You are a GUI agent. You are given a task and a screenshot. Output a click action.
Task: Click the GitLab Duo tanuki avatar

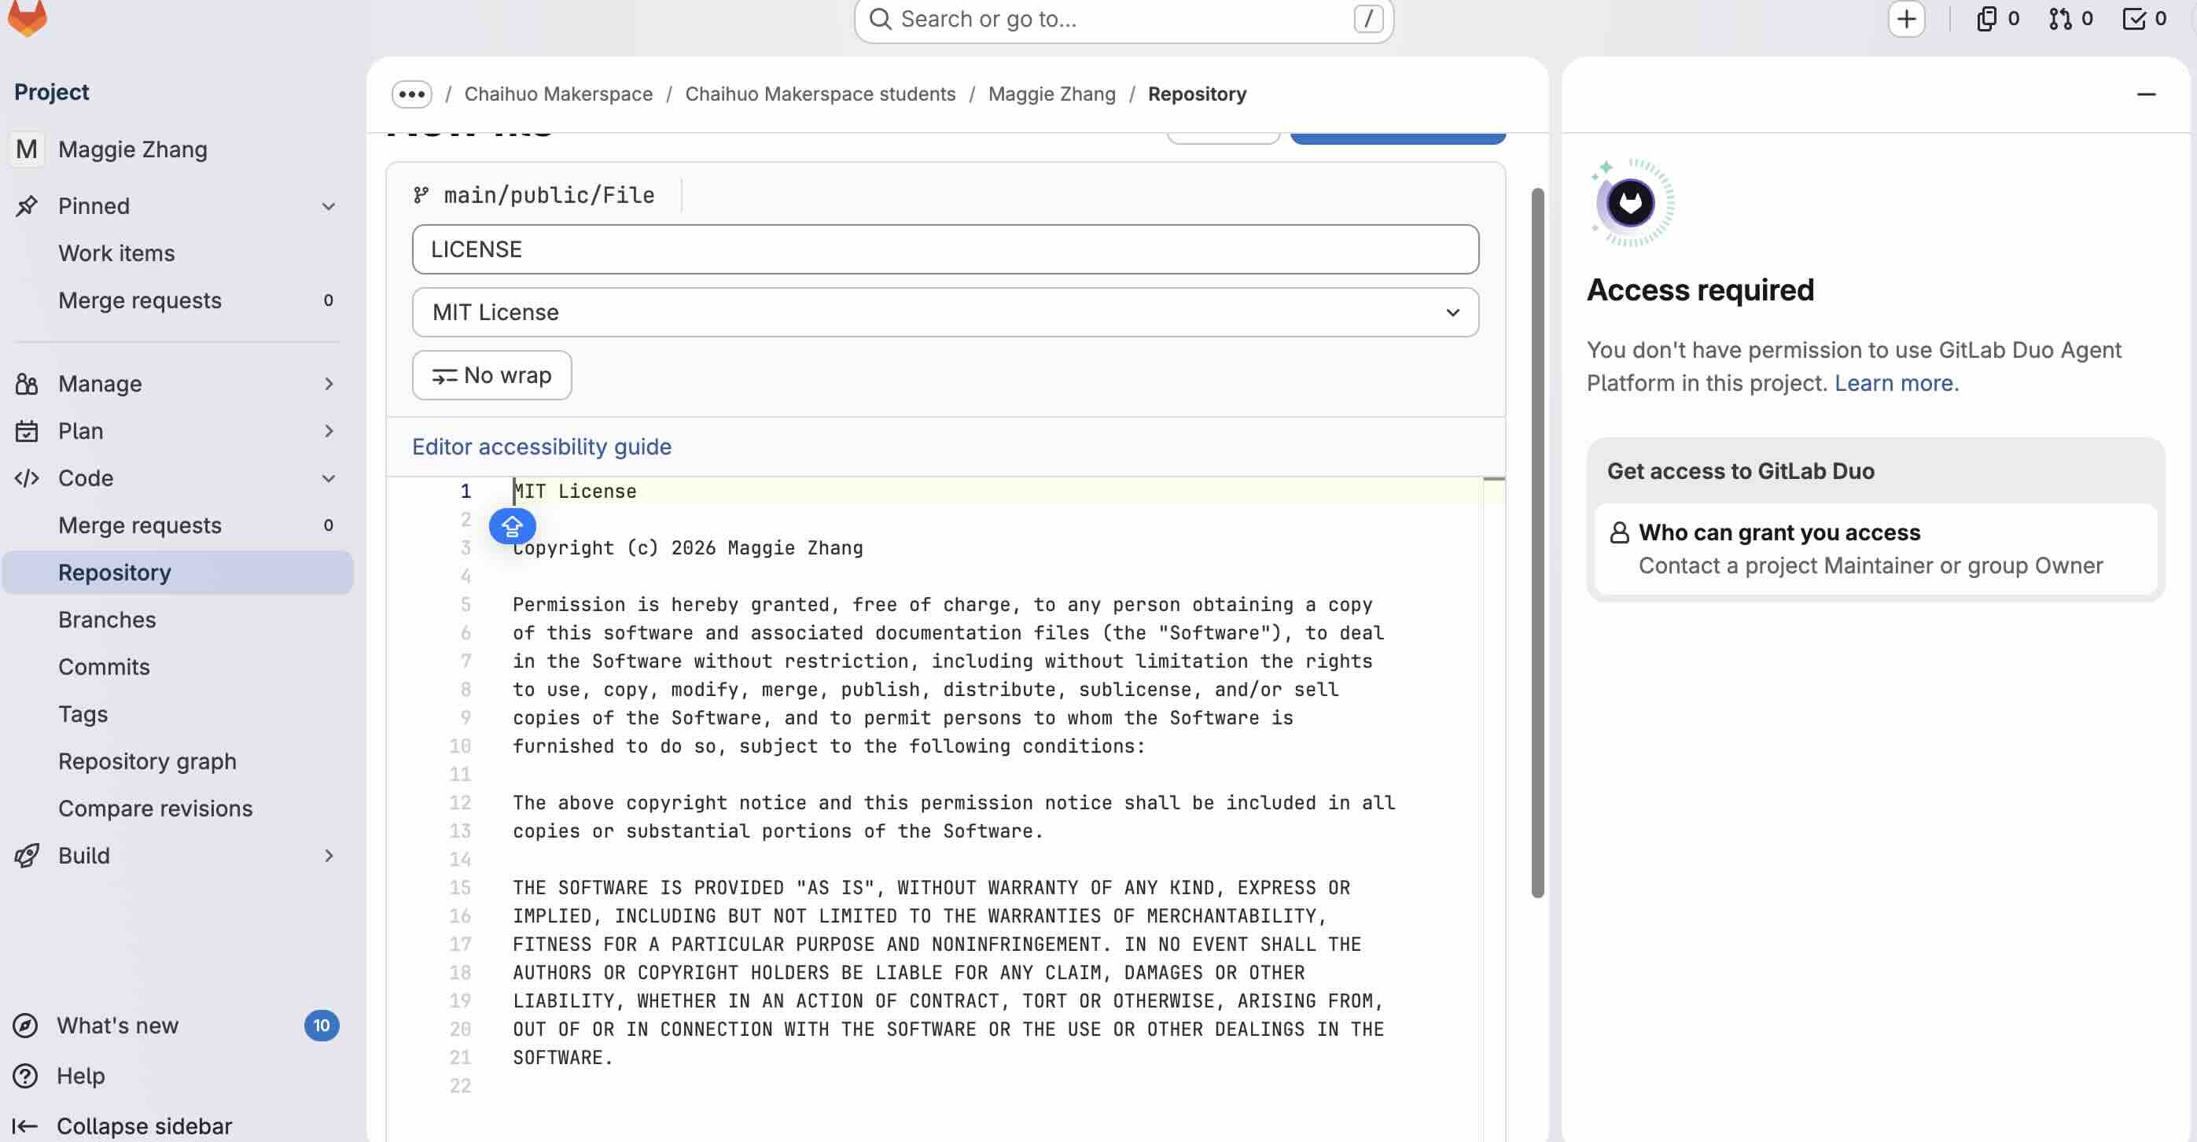(1631, 203)
